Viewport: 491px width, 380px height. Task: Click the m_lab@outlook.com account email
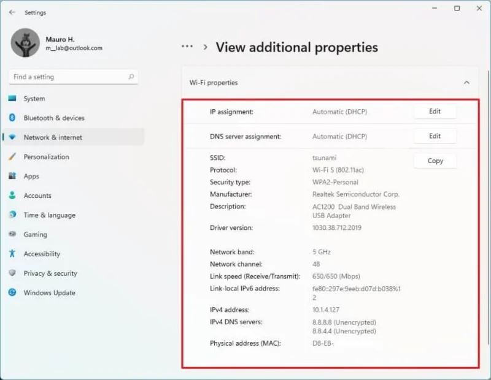click(74, 48)
